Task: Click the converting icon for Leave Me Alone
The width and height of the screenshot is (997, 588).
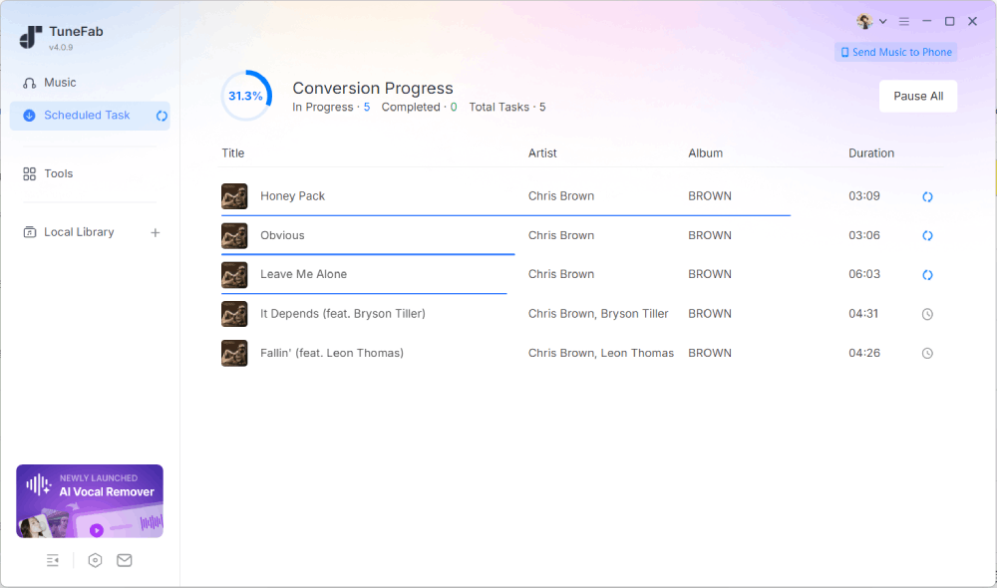Action: 927,275
